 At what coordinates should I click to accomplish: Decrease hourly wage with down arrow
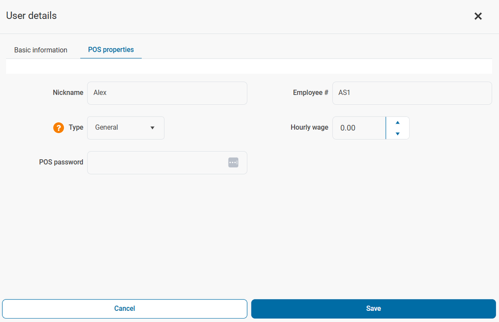click(x=398, y=133)
